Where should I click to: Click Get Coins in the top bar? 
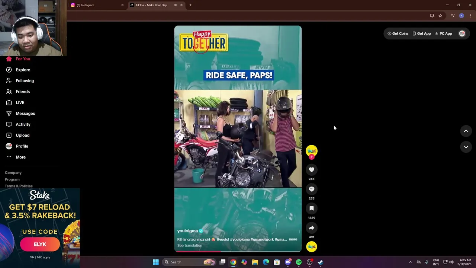(398, 33)
